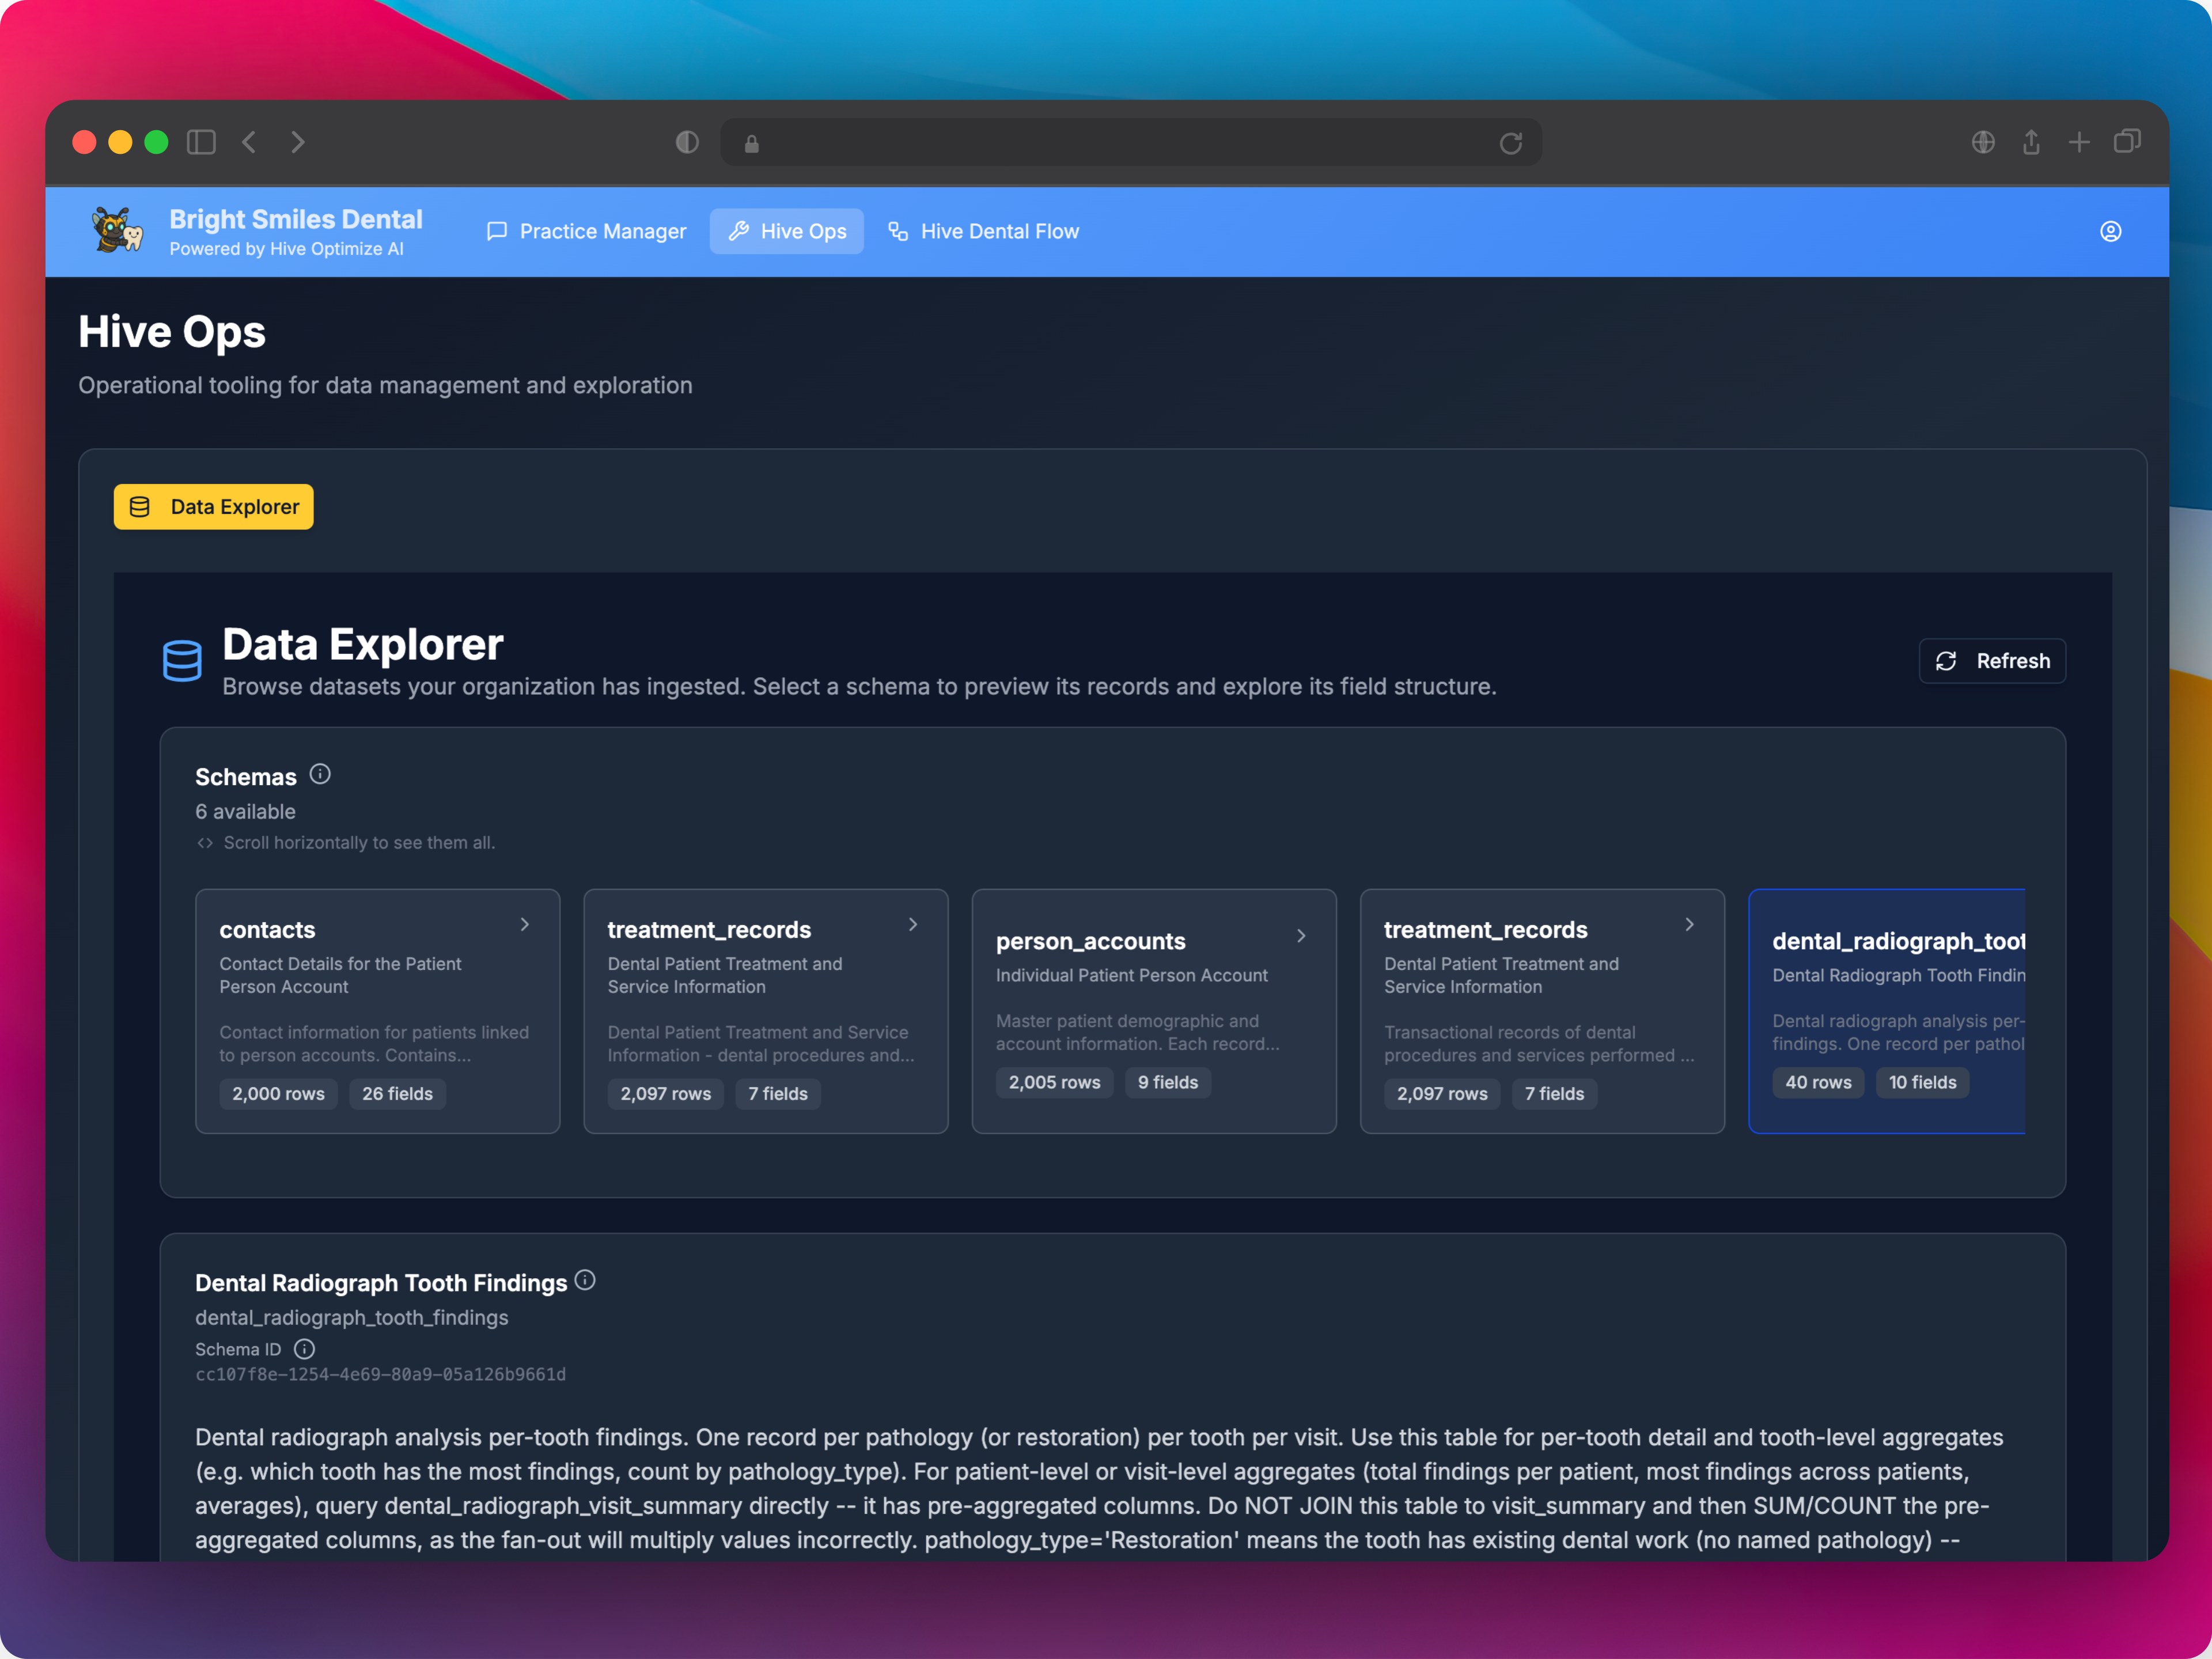Click the horizontal scroll hint arrows icon

pos(205,843)
